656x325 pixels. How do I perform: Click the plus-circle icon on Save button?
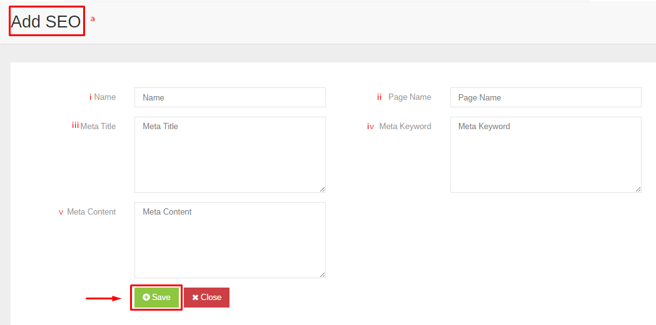pyautogui.click(x=146, y=298)
